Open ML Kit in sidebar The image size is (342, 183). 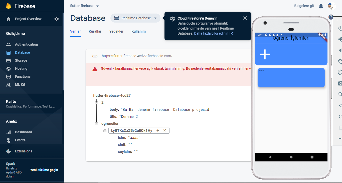[20, 84]
